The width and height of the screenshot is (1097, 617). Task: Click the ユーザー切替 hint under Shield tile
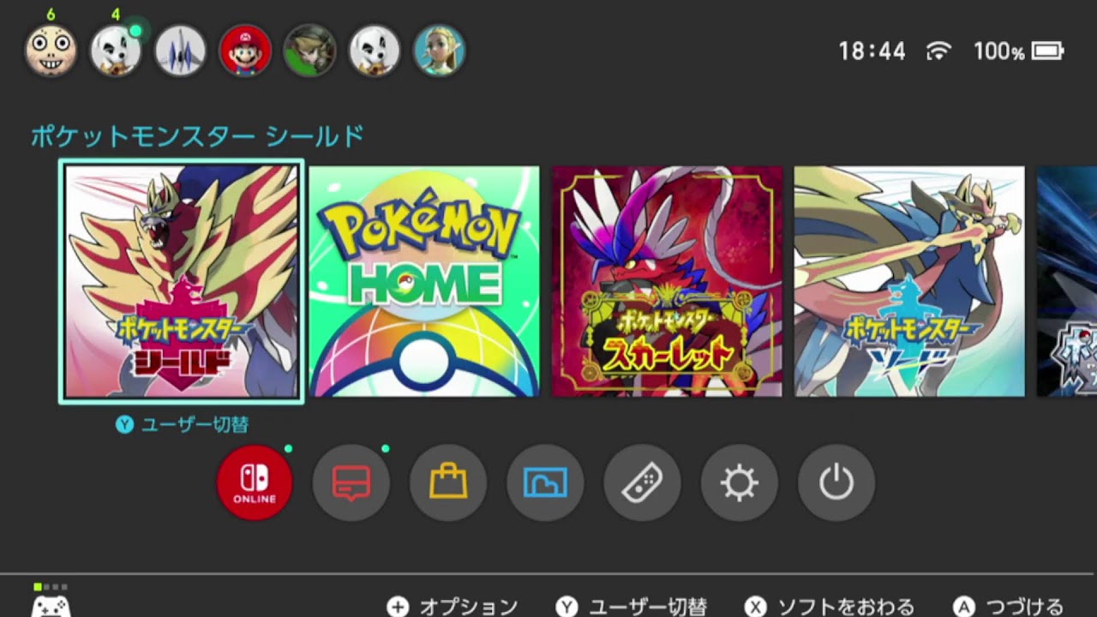tap(183, 424)
